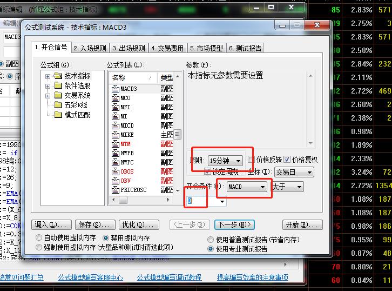The image size is (392, 291).
Task: Click parameter panel scroll up arrow
Action: click(x=310, y=76)
